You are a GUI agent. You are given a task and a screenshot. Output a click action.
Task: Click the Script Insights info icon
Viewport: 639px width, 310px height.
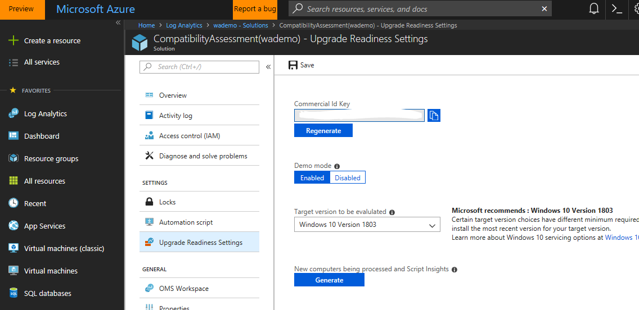pos(454,270)
